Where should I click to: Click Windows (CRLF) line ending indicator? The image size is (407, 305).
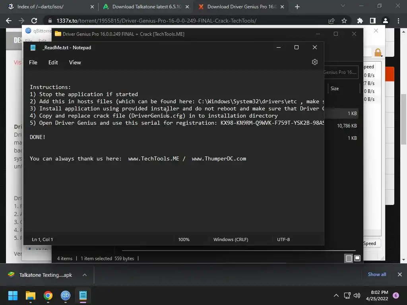click(231, 239)
